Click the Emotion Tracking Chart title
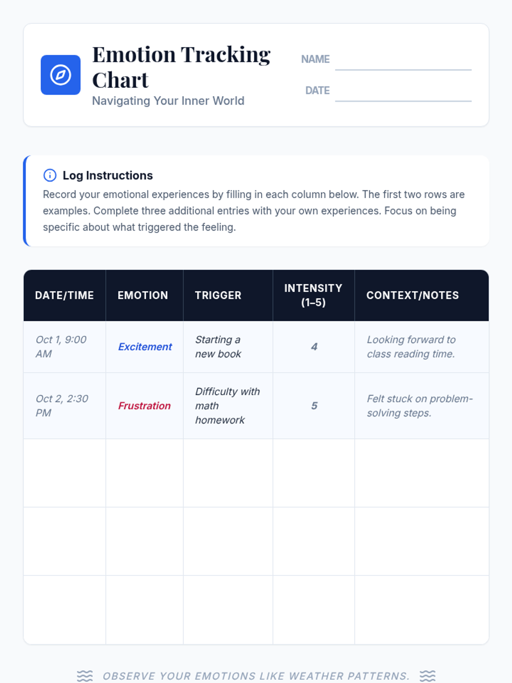Image resolution: width=512 pixels, height=683 pixels. click(x=181, y=67)
